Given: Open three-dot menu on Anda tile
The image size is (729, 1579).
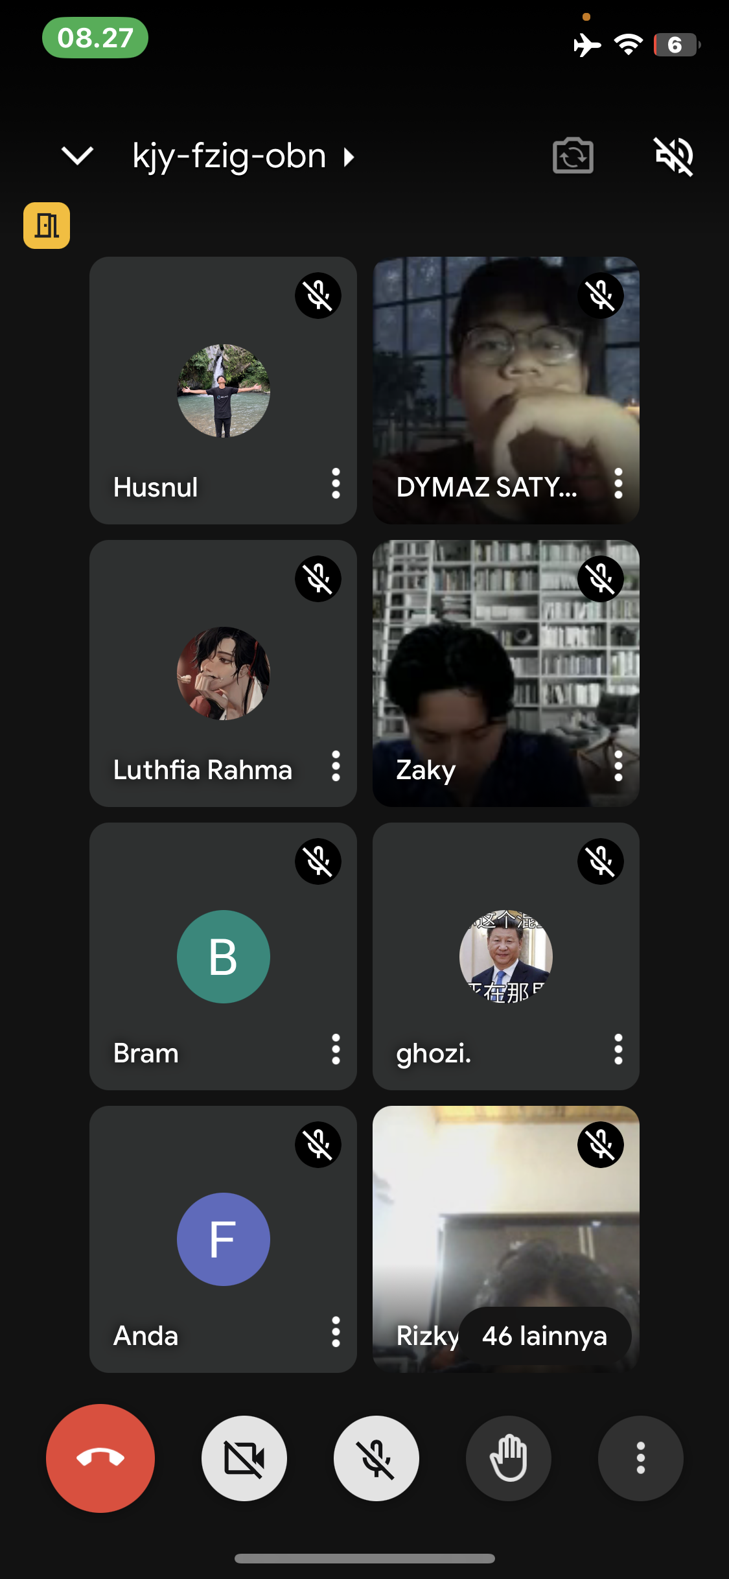Looking at the screenshot, I should click(x=336, y=1332).
